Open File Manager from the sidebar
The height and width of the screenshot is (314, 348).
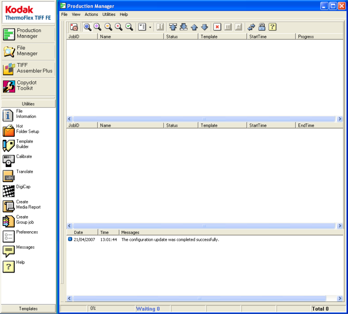pyautogui.click(x=28, y=51)
